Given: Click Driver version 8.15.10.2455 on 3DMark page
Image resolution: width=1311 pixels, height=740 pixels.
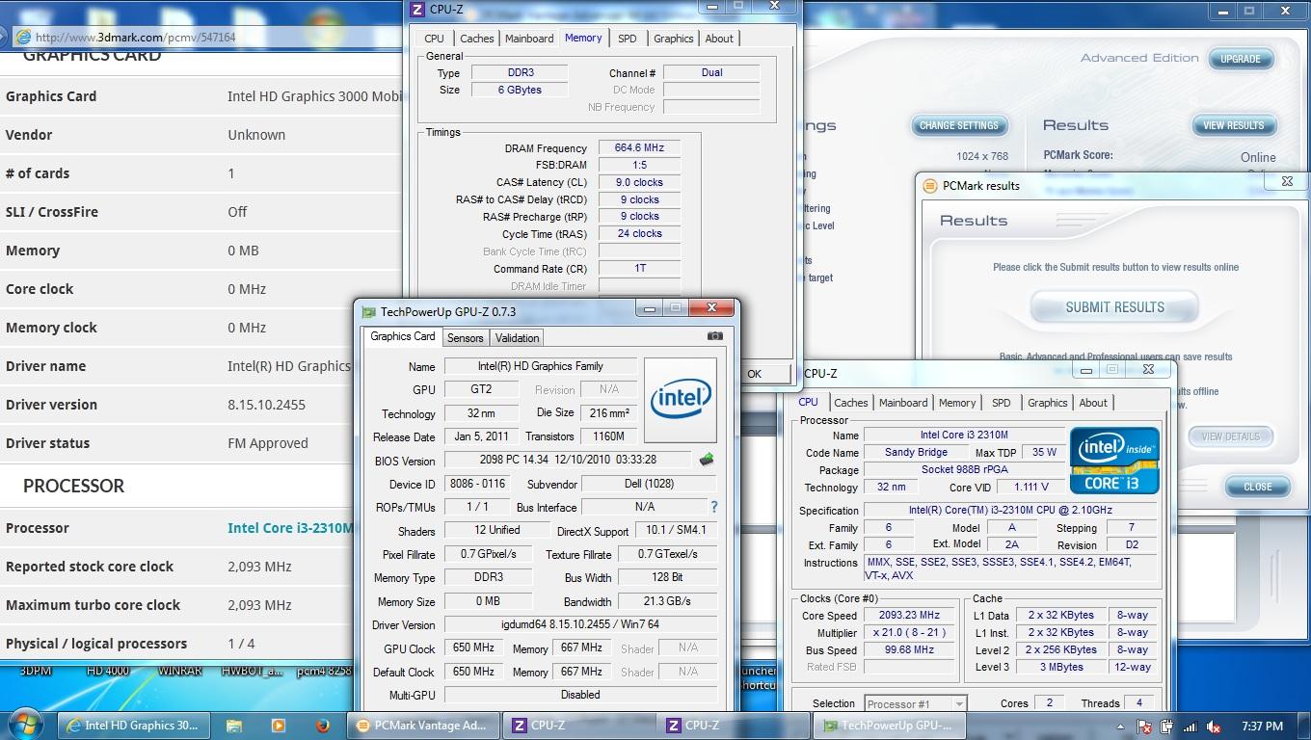Looking at the screenshot, I should pyautogui.click(x=266, y=405).
